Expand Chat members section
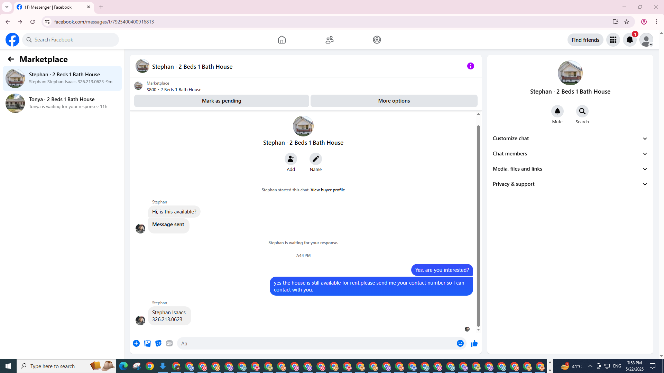This screenshot has height=373, width=664. coord(570,154)
